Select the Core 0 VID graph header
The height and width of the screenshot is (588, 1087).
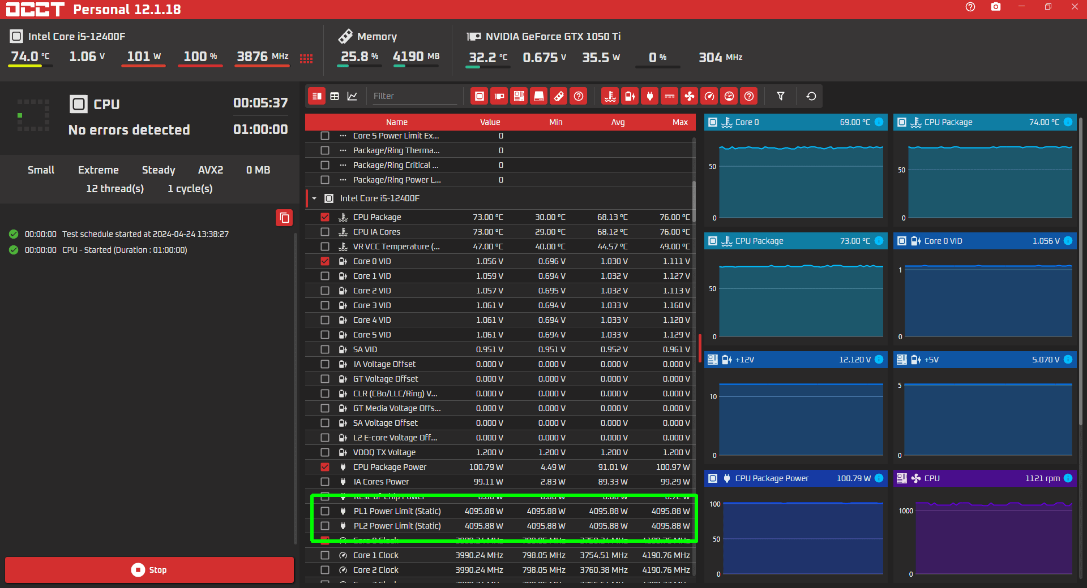[x=985, y=241]
